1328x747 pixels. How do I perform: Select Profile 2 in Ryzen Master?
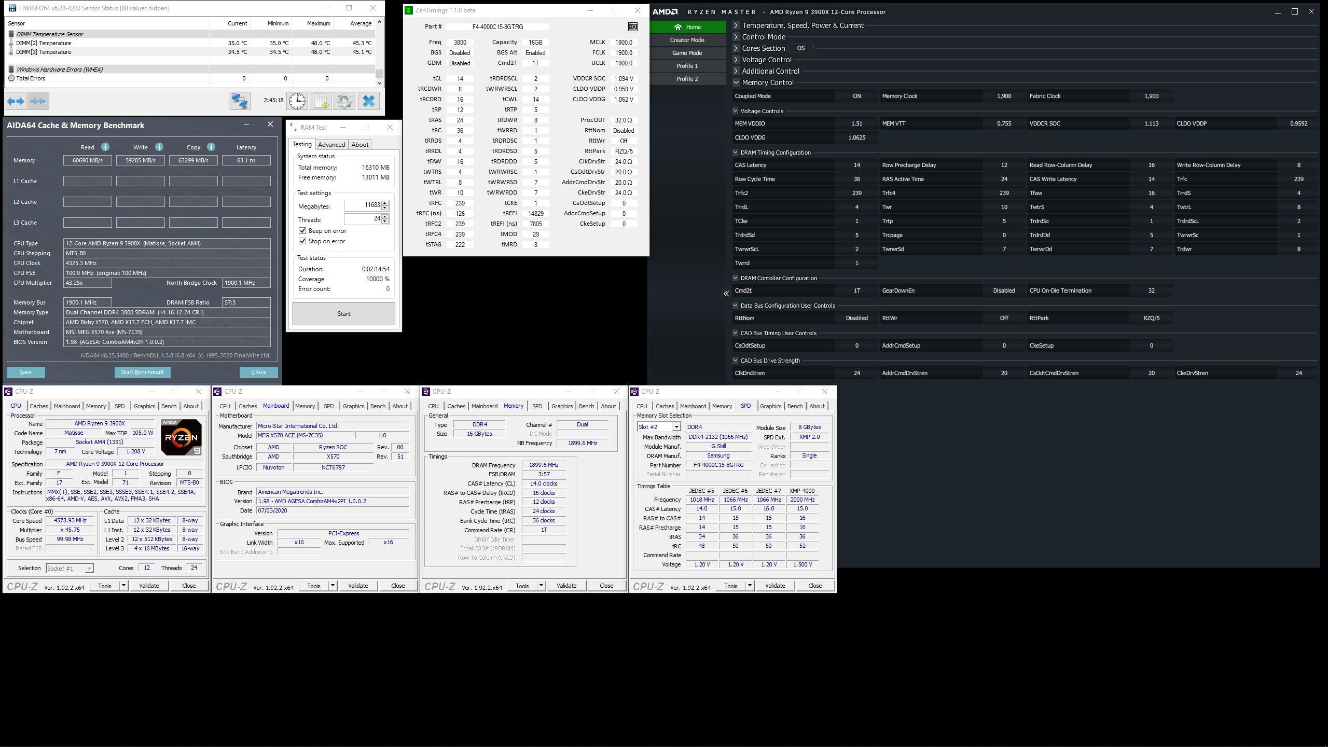click(687, 79)
